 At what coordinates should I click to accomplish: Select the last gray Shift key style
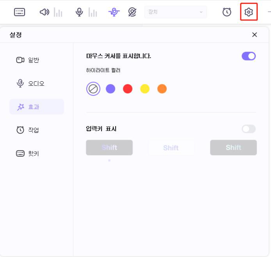[233, 148]
